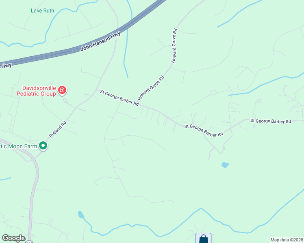
Task: Click the Rutland Rd street label
Action: point(58,129)
